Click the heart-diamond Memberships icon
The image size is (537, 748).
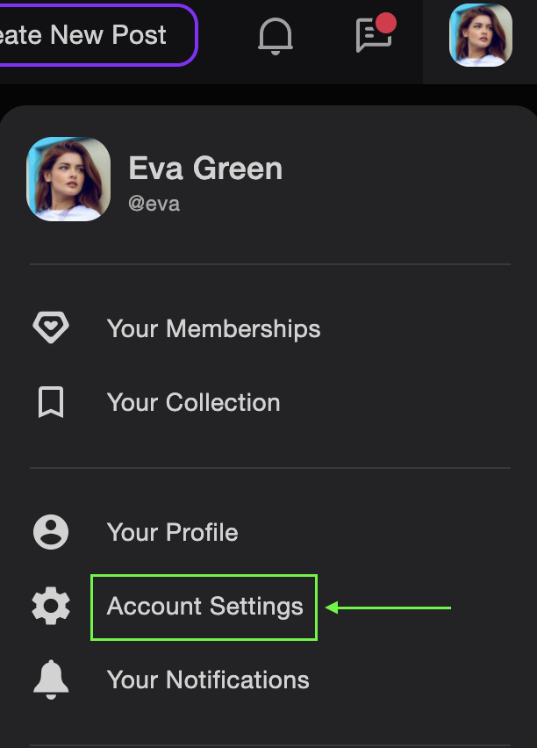pyautogui.click(x=51, y=327)
